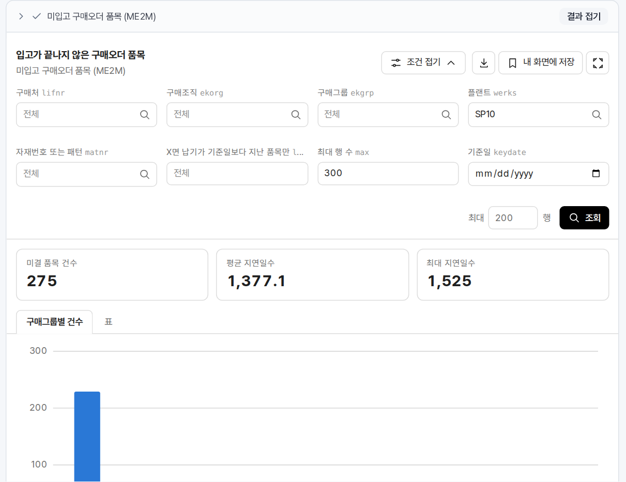Image resolution: width=626 pixels, height=482 pixels.
Task: Click the 플랜트 field containing SP10
Action: point(538,115)
